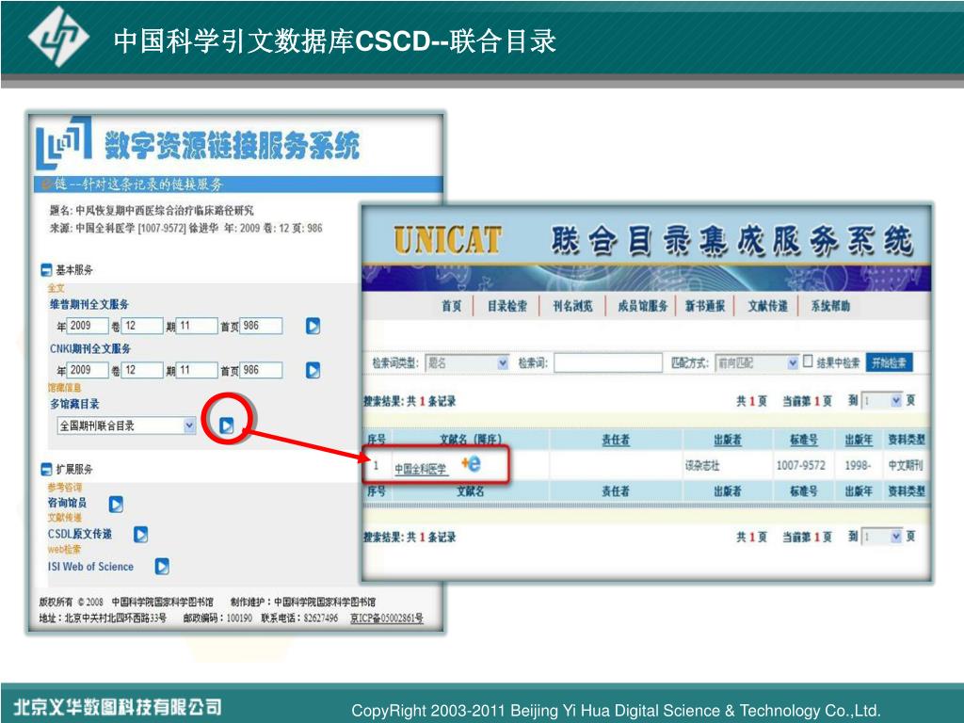
Task: Click the 中文期刊 type cell
Action: point(906,465)
